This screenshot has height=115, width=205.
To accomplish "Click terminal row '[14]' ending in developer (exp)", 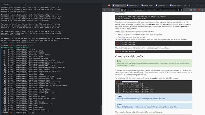I will pyautogui.click(x=22, y=73).
